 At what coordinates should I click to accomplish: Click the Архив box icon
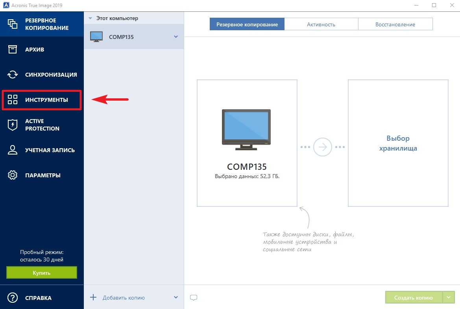click(12, 49)
